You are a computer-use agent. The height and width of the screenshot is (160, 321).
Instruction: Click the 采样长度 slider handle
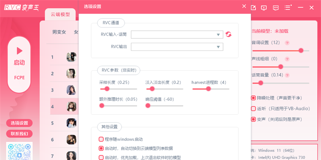click(107, 89)
